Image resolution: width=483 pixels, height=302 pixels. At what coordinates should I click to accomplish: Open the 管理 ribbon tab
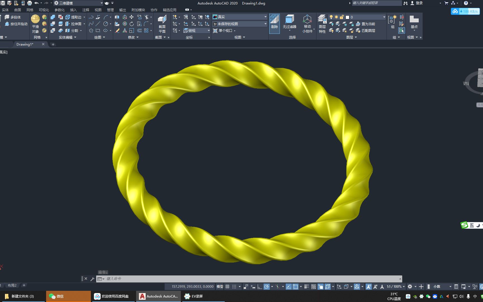pyautogui.click(x=110, y=10)
